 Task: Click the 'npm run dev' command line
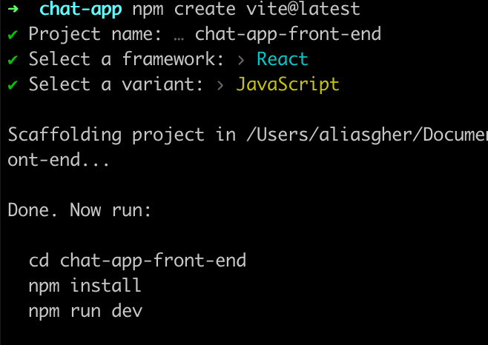point(85,311)
